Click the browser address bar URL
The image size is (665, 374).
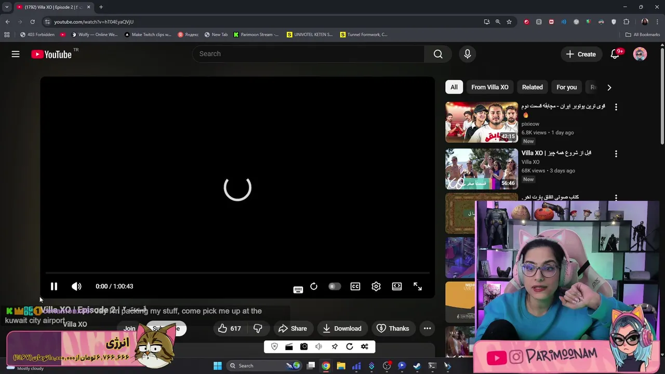(x=94, y=22)
